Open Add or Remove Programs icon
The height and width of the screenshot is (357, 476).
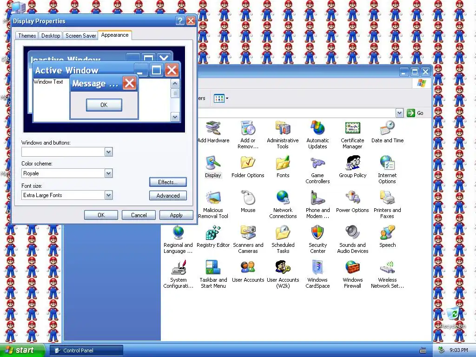(x=248, y=135)
